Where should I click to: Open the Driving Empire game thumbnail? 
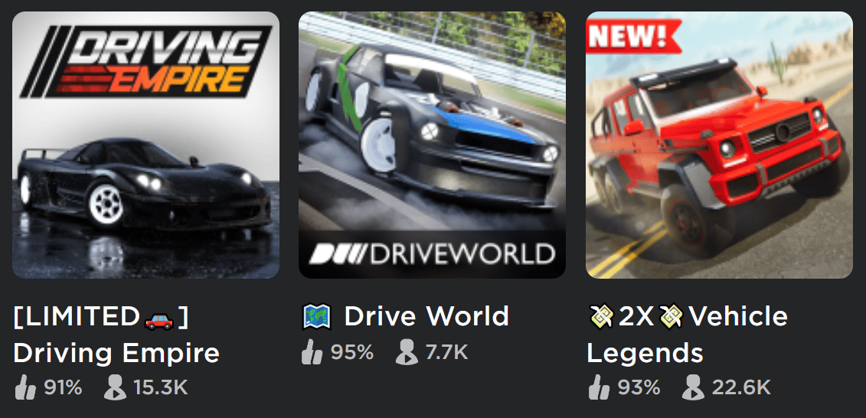click(145, 145)
